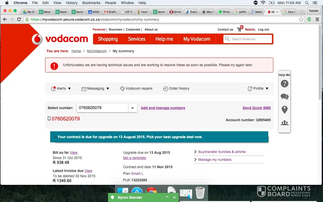Click Set a reminder link

tap(134, 158)
